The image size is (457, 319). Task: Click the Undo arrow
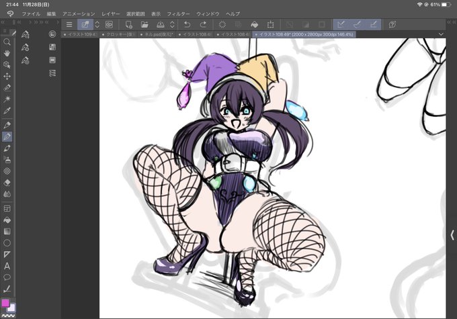click(x=187, y=24)
